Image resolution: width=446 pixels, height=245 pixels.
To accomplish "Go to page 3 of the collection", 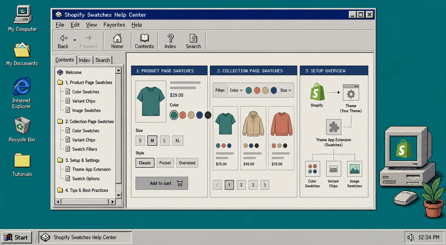I will (253, 185).
